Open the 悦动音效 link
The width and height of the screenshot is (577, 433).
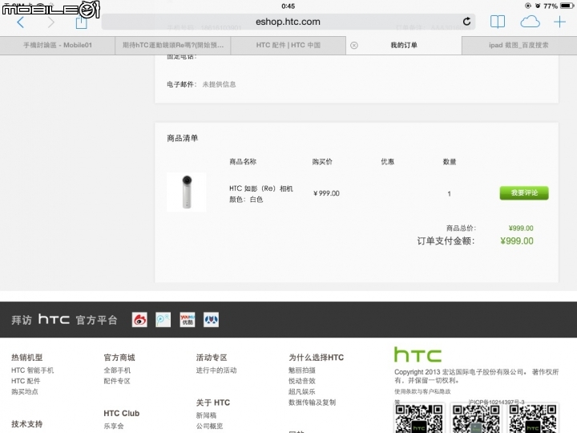tap(302, 381)
